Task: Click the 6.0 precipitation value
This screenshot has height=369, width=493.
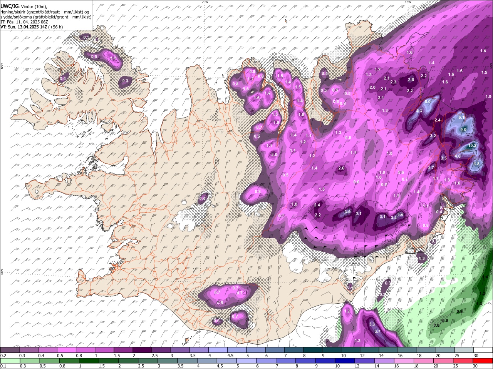Action: pyautogui.click(x=427, y=102)
